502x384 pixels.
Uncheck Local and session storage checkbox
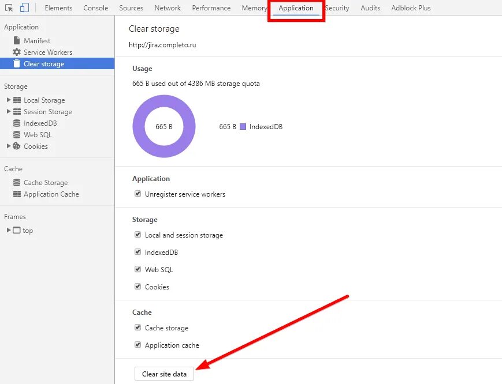click(x=137, y=235)
